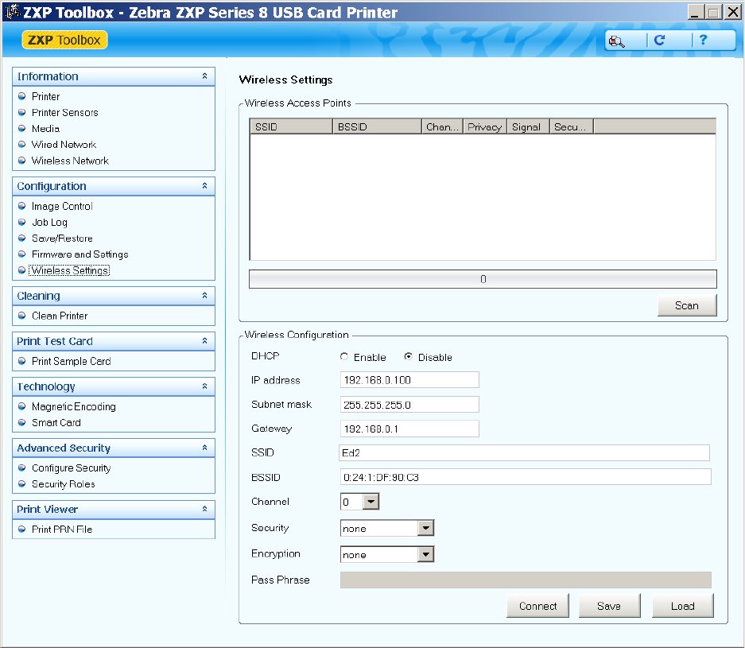The height and width of the screenshot is (648, 745).
Task: Open Configure Security
Action: (71, 468)
